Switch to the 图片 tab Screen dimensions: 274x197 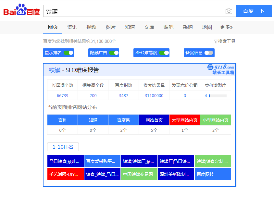pos(111,27)
